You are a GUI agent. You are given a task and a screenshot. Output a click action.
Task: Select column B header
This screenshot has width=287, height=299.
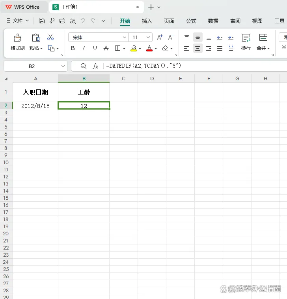(84, 79)
